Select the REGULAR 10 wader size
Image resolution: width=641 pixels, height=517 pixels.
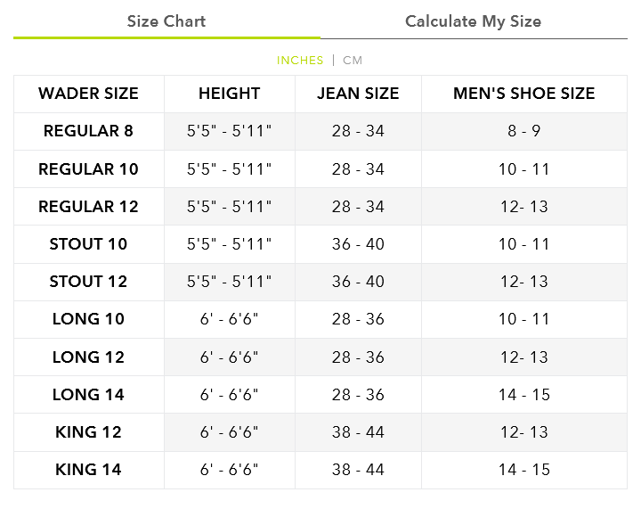[x=89, y=169]
